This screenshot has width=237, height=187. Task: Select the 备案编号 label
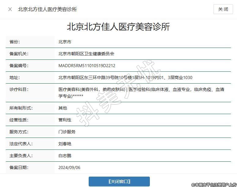[x=19, y=66]
